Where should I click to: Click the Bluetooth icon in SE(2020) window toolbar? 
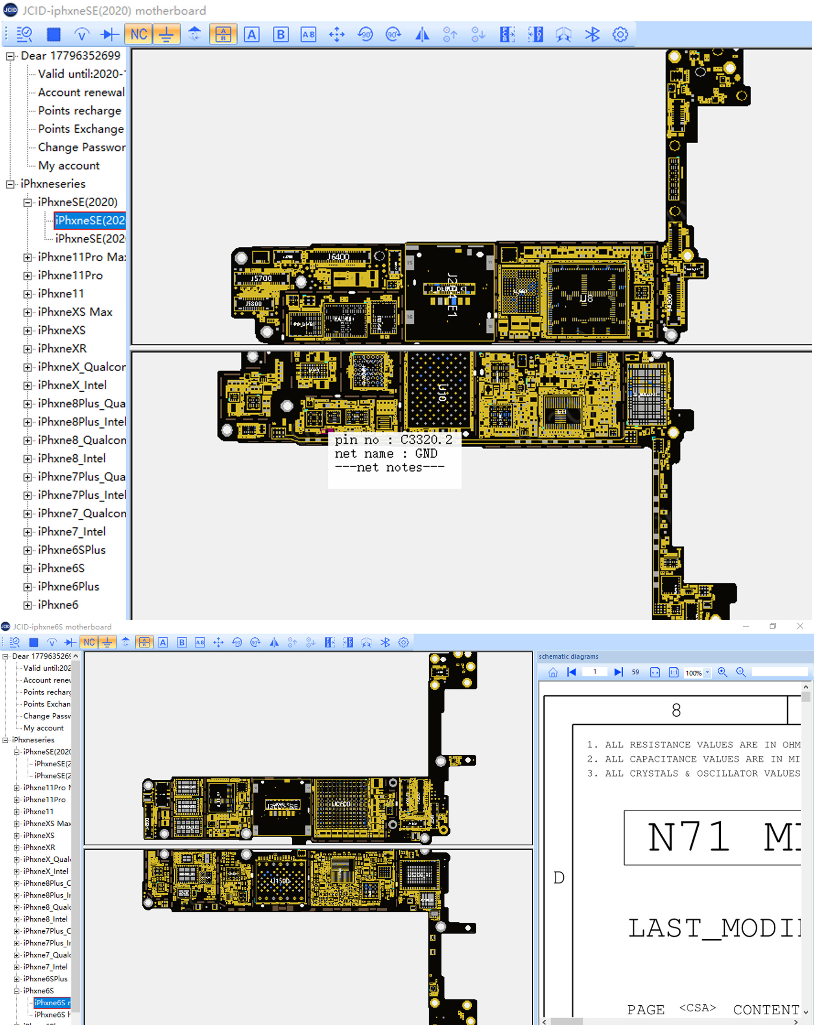click(x=592, y=34)
